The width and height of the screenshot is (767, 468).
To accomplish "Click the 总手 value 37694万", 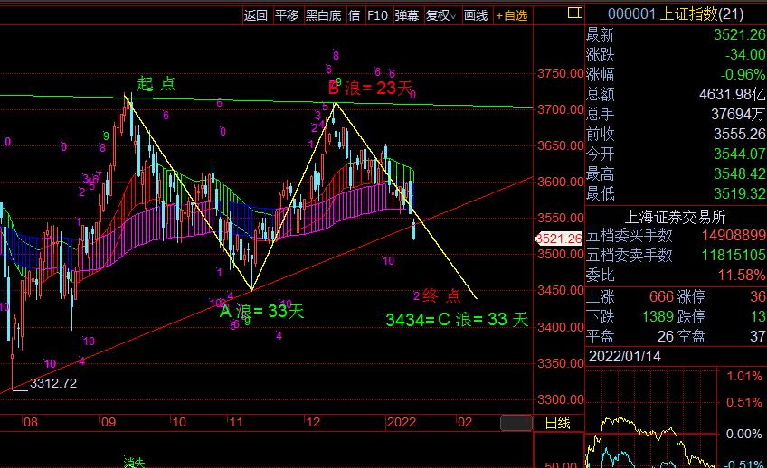I will point(738,115).
